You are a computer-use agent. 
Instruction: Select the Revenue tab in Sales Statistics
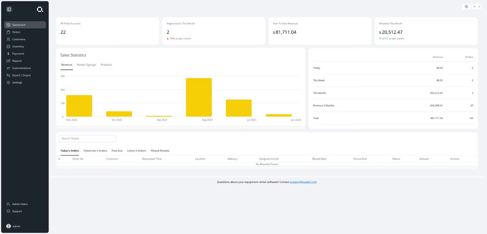[67, 65]
